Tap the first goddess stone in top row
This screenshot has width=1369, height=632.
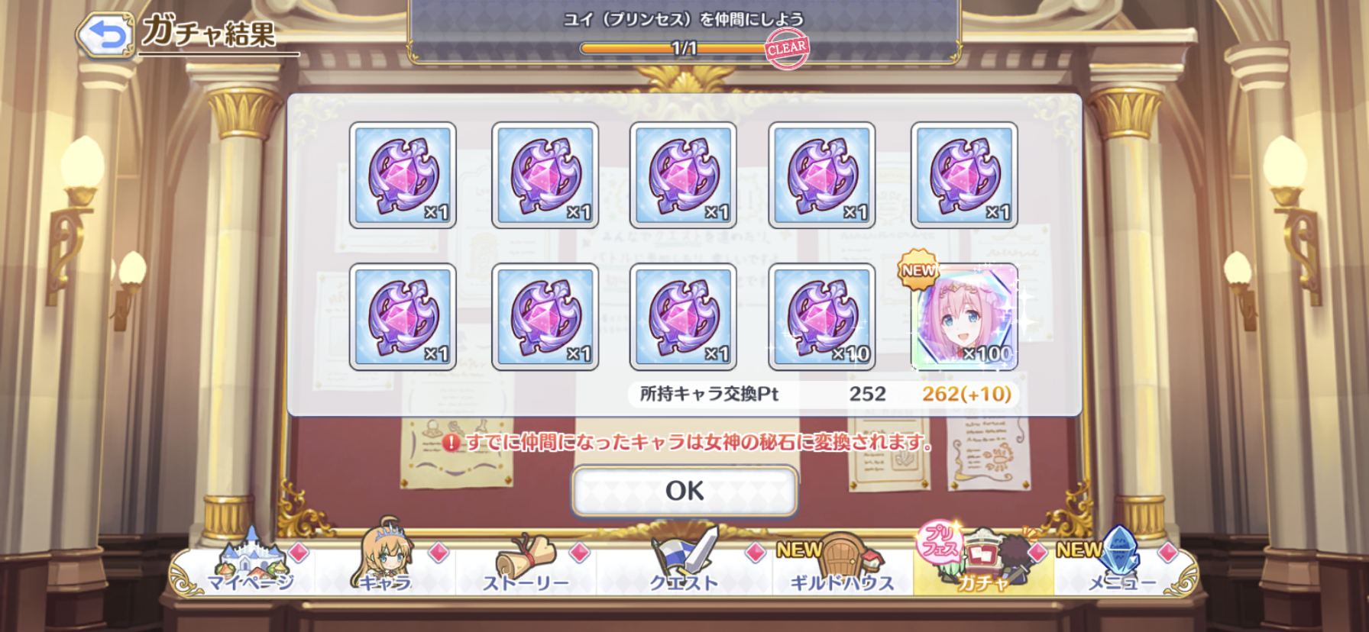(x=403, y=175)
